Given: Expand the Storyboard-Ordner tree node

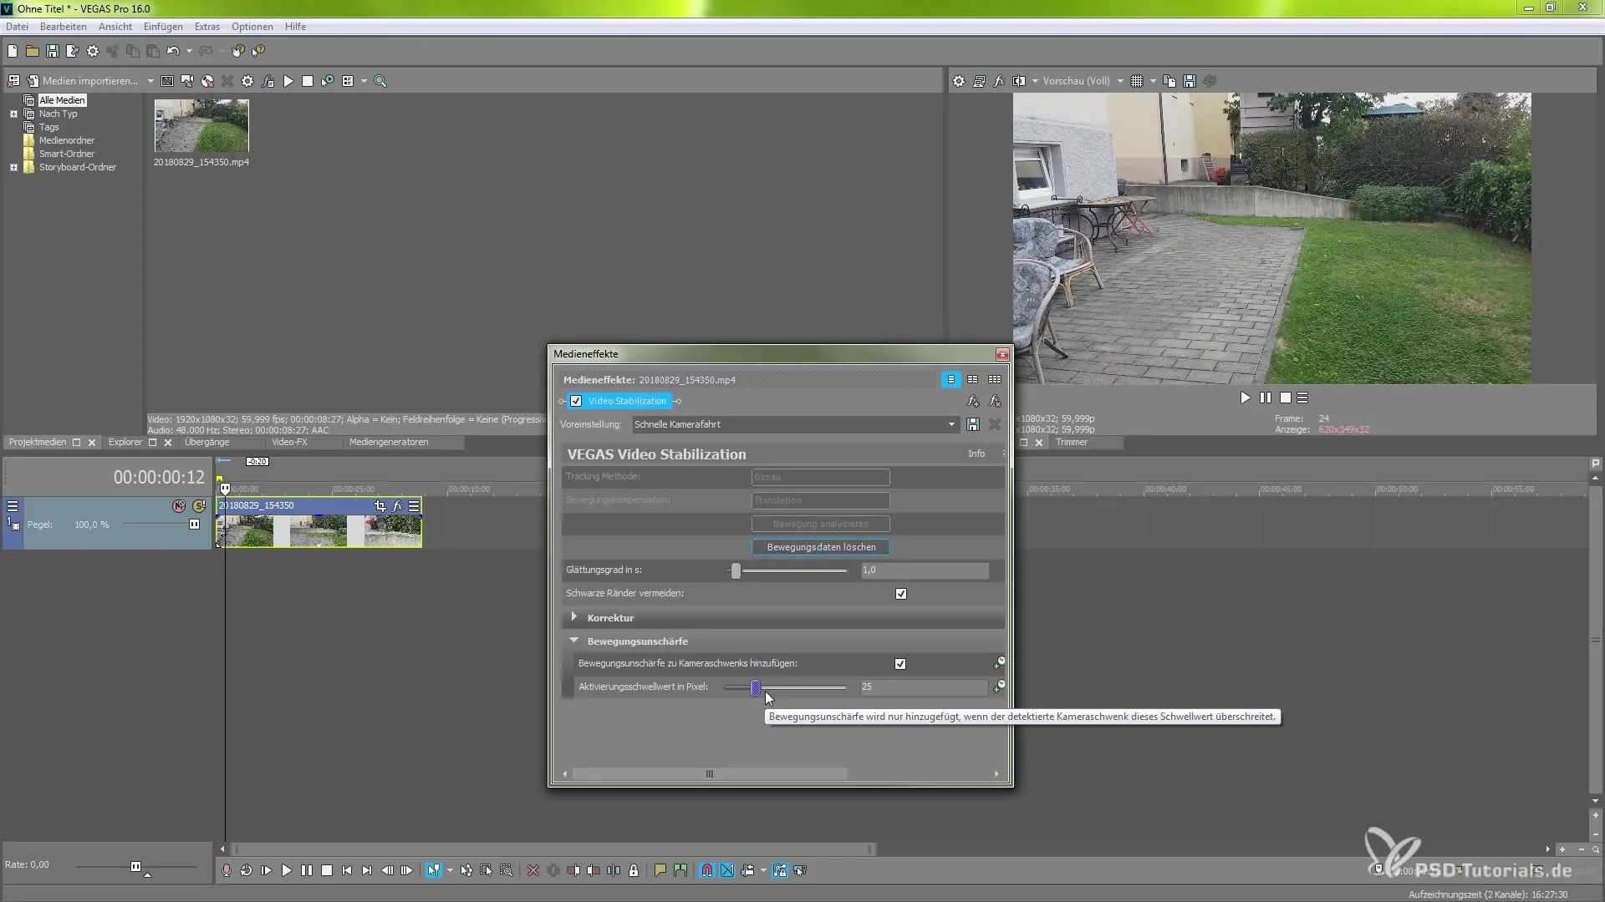Looking at the screenshot, I should pyautogui.click(x=13, y=167).
